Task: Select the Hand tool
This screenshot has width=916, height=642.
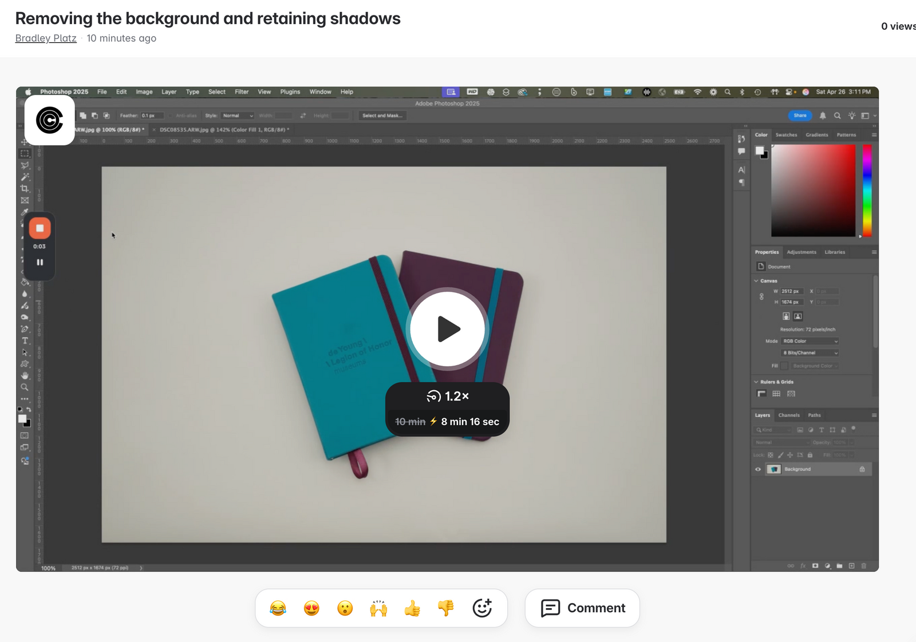Action: pyautogui.click(x=25, y=376)
